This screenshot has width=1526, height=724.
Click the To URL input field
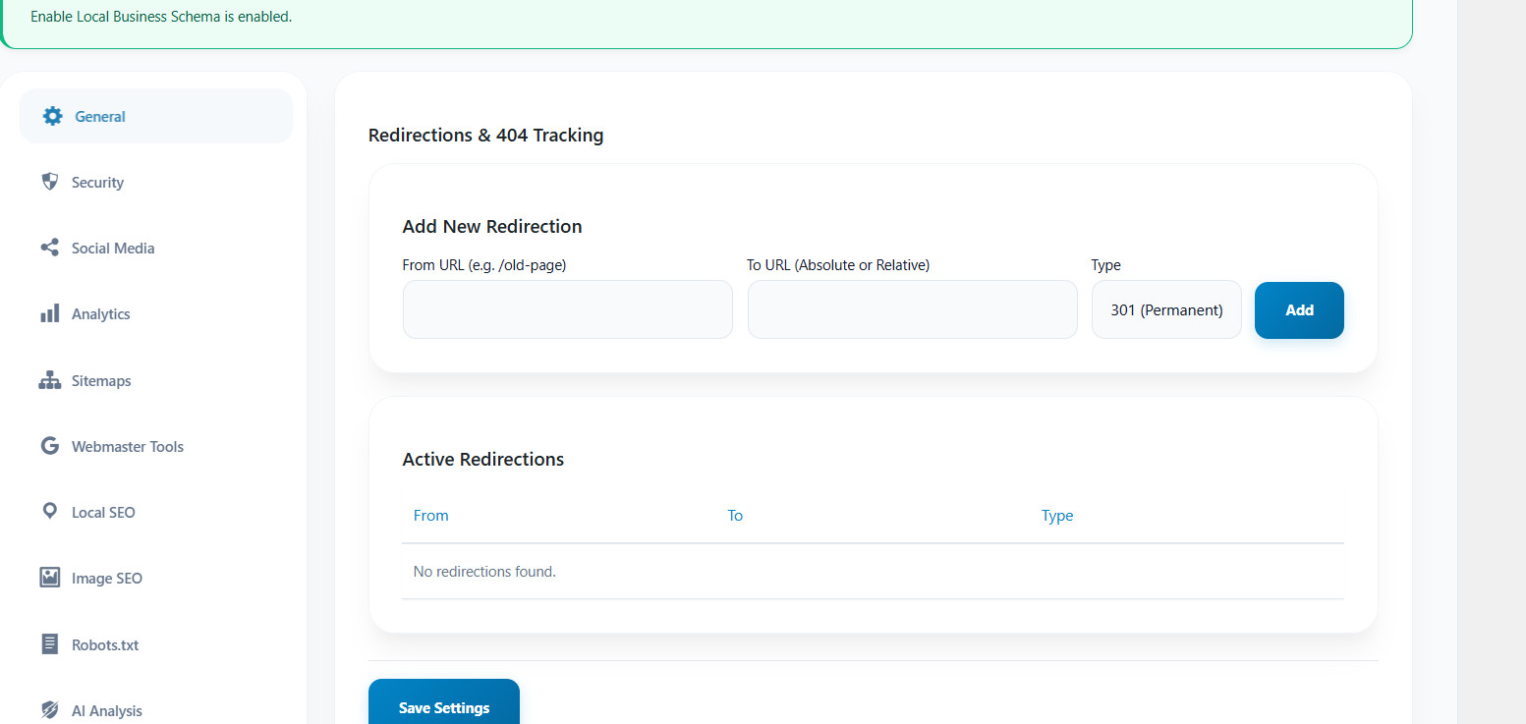point(912,309)
